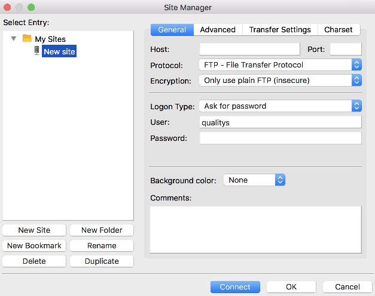Click the Comments text area
Screen dimensions: 375x296
(255, 229)
